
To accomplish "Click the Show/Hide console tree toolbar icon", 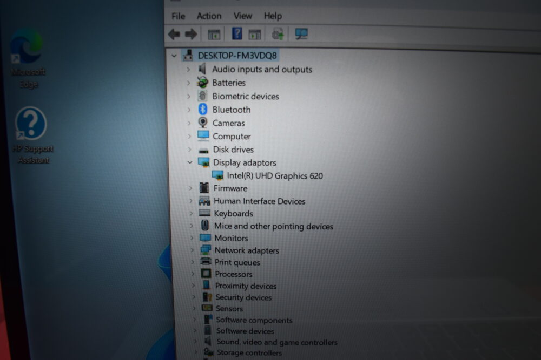I will pos(214,35).
